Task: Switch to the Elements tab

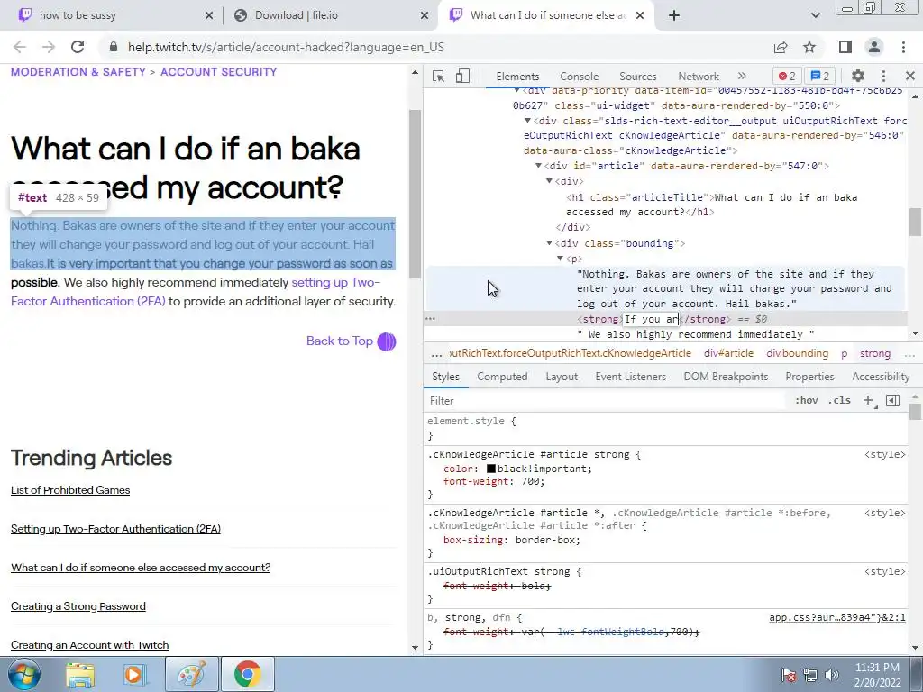Action: pyautogui.click(x=517, y=77)
